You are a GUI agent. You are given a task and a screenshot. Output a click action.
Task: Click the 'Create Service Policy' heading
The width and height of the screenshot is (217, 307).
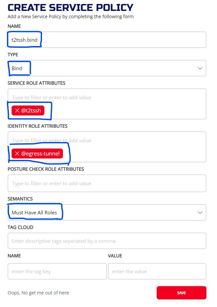(70, 7)
